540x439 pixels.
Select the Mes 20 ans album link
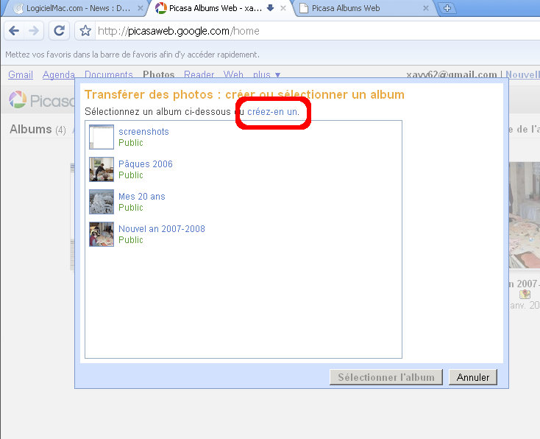pos(142,197)
